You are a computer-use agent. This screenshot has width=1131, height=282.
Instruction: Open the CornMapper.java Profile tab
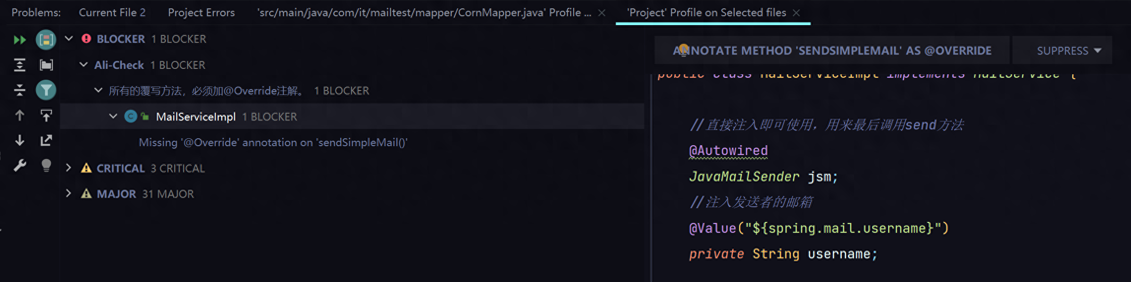(x=424, y=13)
